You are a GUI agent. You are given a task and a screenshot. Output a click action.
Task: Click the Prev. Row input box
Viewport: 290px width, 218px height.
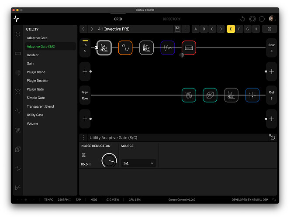[85, 95]
